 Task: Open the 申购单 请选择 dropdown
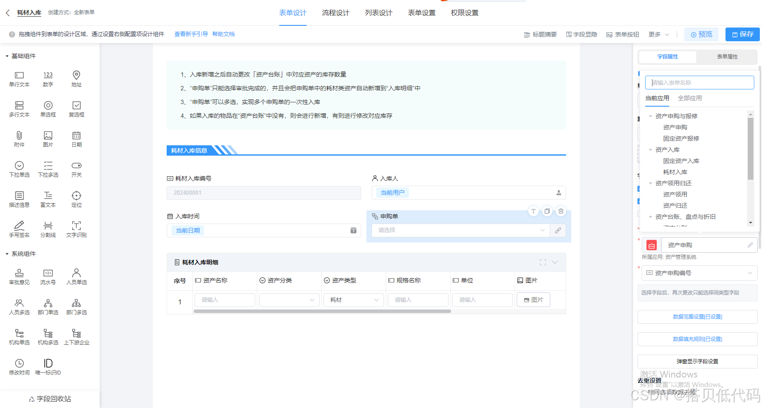coord(461,230)
